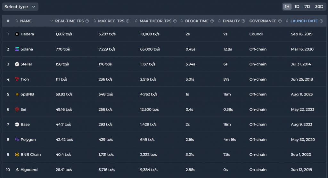This screenshot has height=178, width=328.
Task: Open the Select type dropdown
Action: point(20,7)
